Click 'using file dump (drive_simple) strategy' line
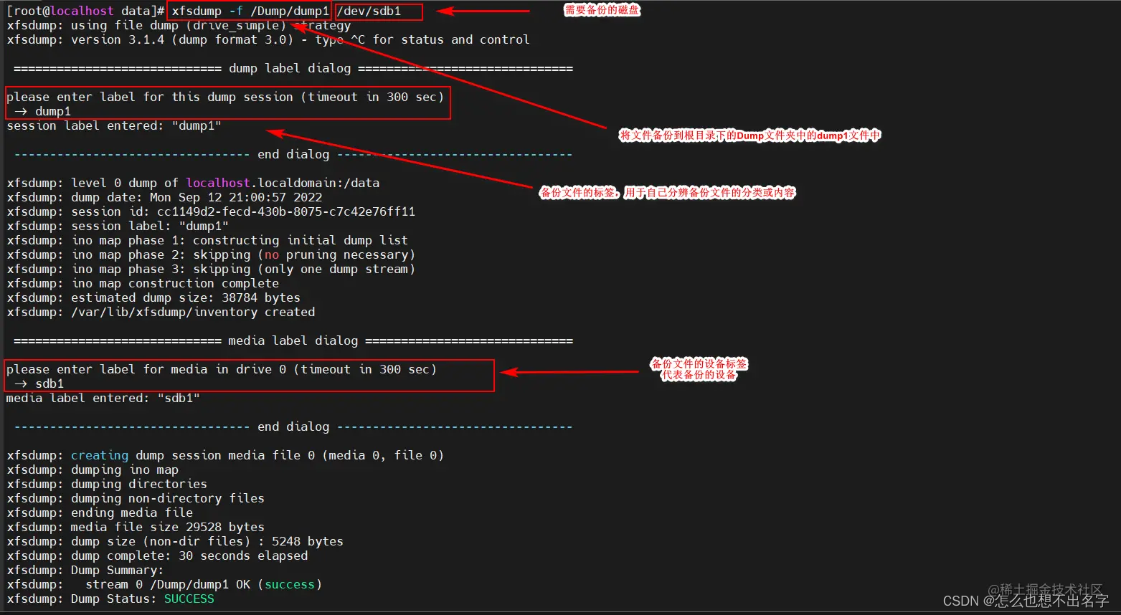The width and height of the screenshot is (1121, 615). (179, 25)
